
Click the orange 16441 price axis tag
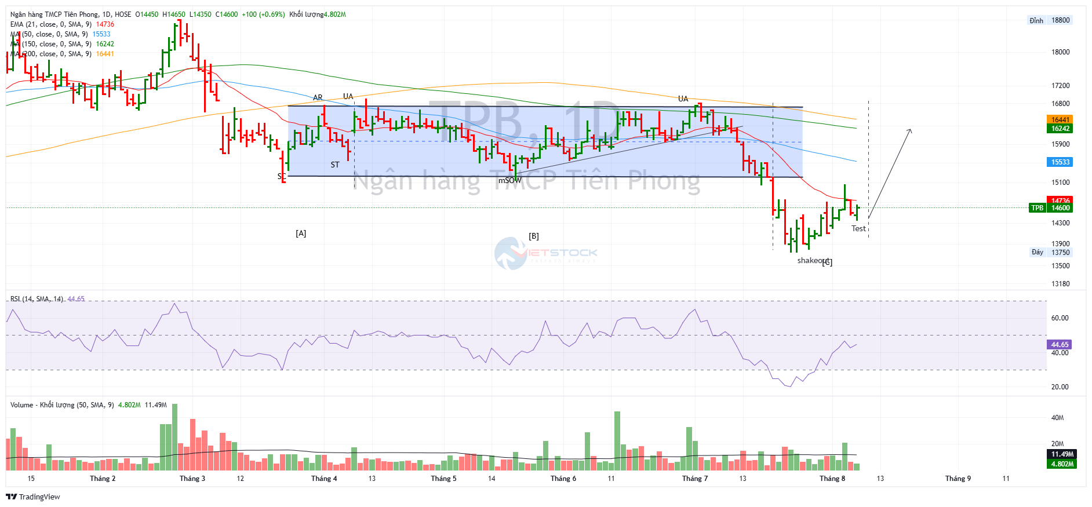point(1061,120)
